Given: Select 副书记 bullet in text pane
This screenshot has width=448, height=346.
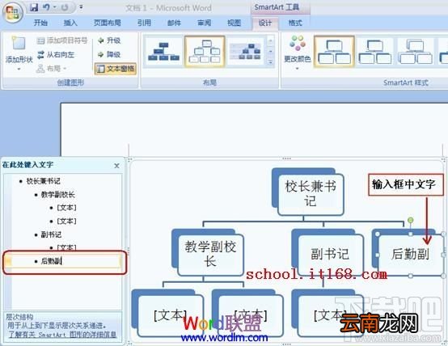Looking at the screenshot, I should pos(51,235).
